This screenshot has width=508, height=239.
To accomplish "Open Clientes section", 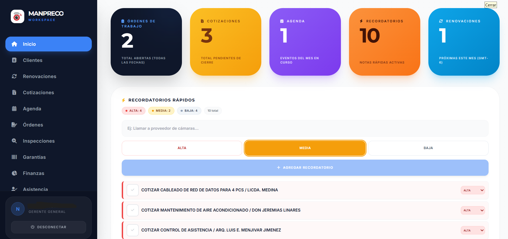I will 49,60.
